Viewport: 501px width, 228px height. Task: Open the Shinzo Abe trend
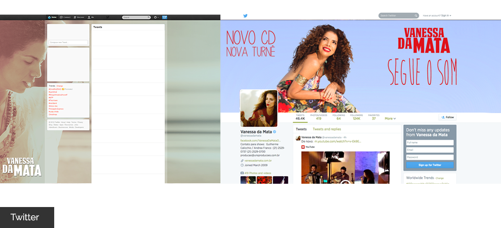[53, 106]
